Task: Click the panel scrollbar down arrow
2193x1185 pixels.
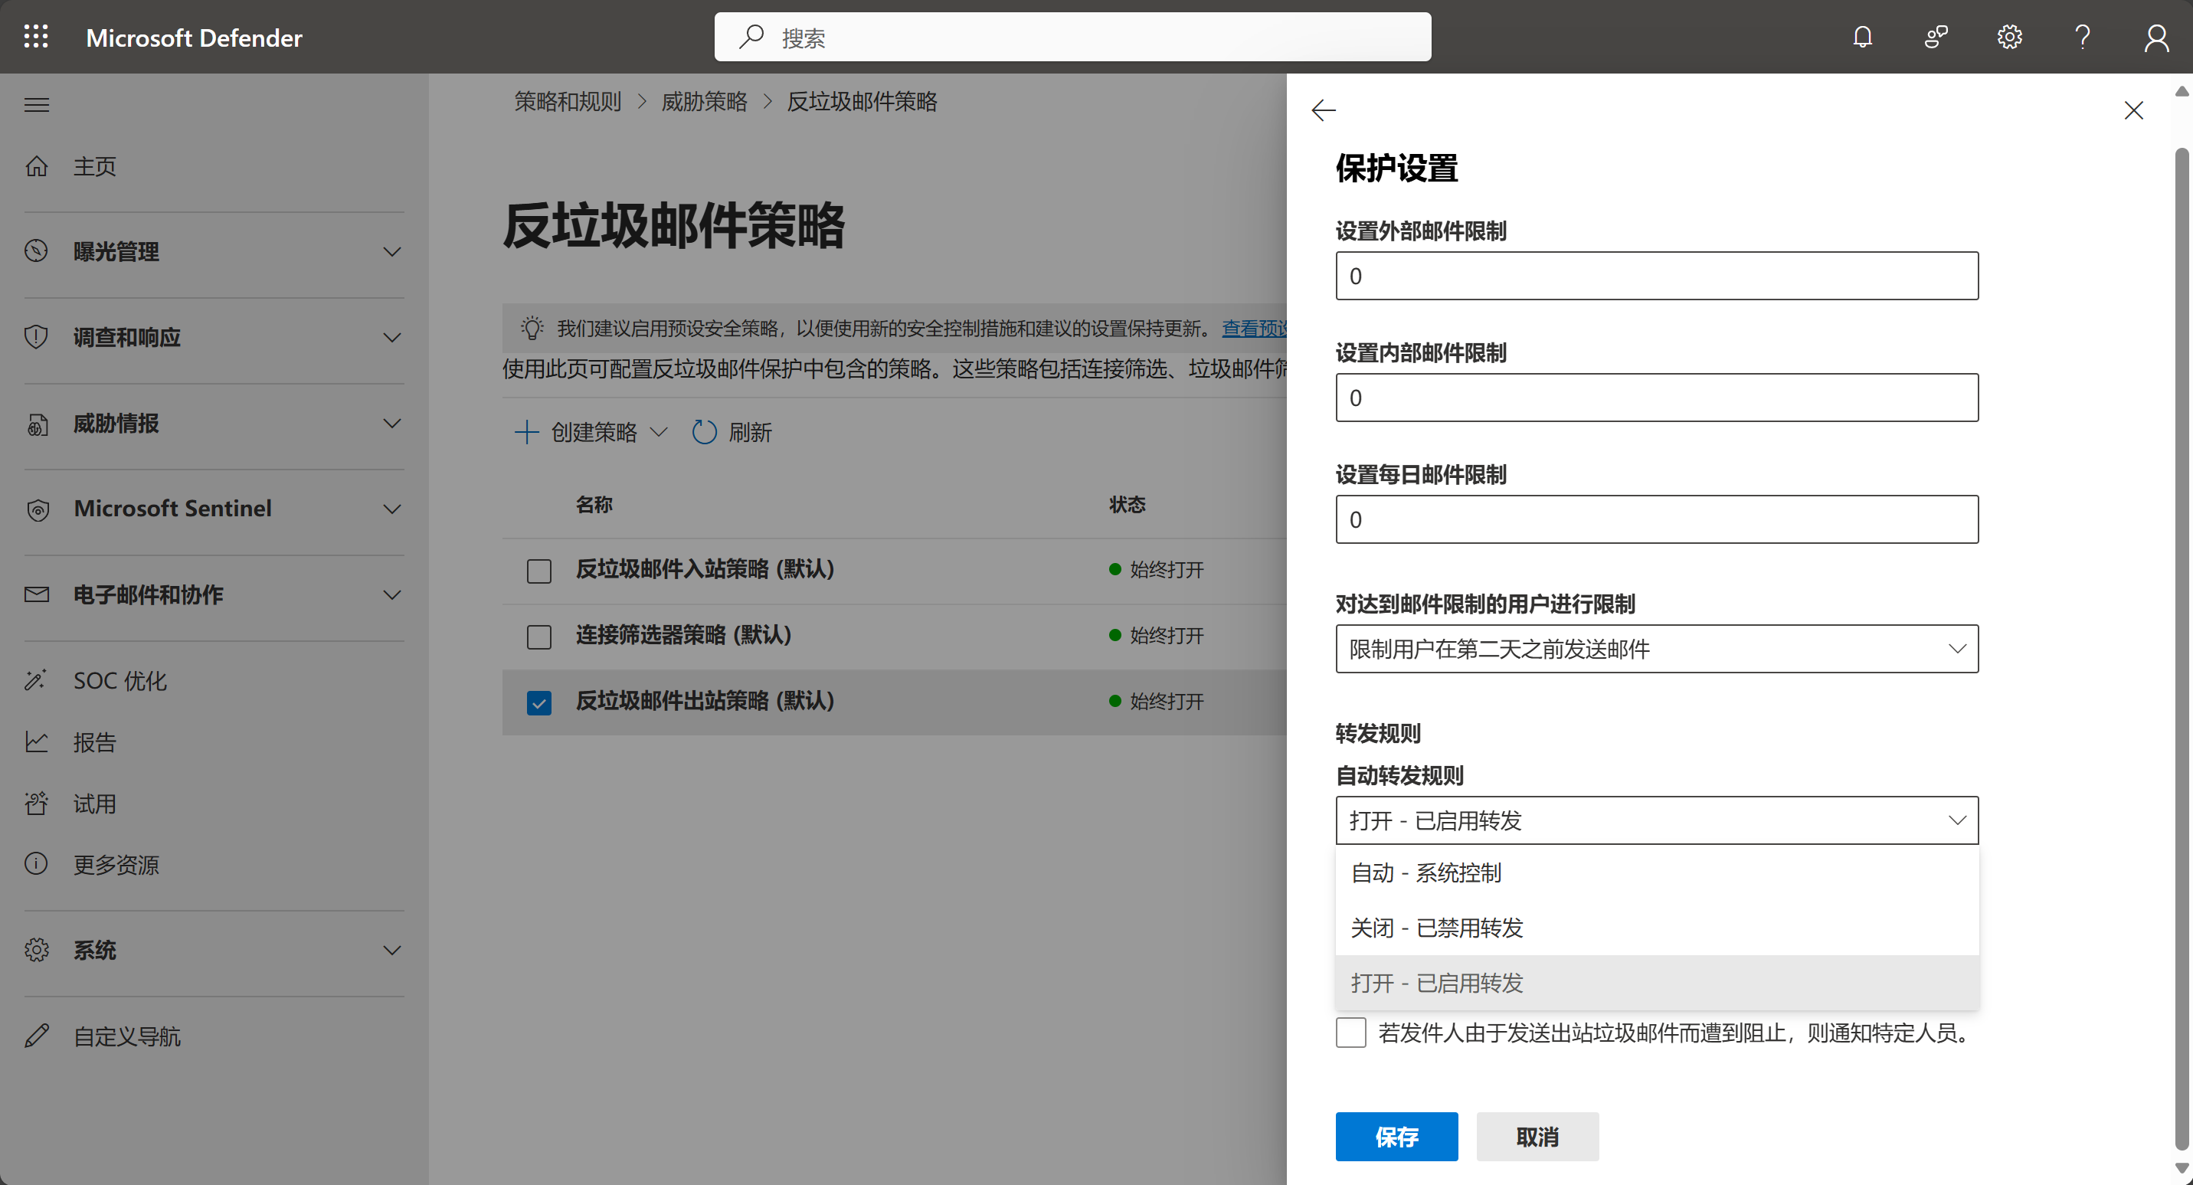Action: 2181,1168
